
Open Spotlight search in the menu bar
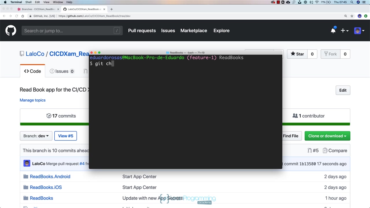coord(352,2)
